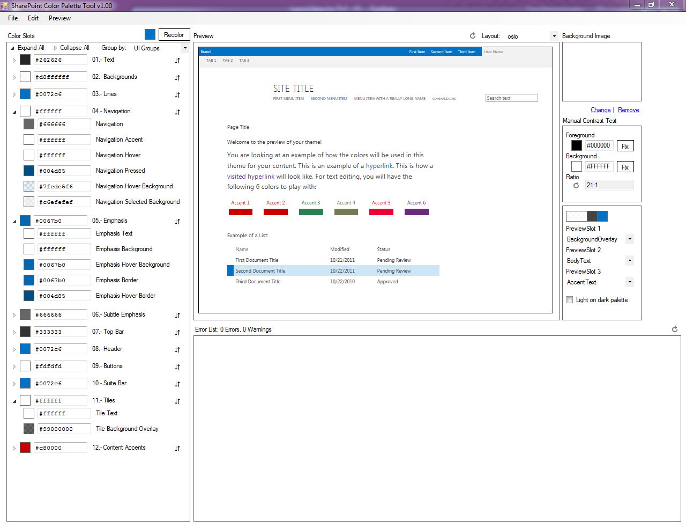The height and width of the screenshot is (528, 686).
Task: Click the SharePoint Color Palette app icon
Action: click(x=5, y=5)
